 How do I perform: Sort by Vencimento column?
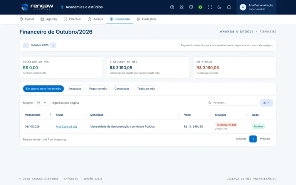[38, 115]
